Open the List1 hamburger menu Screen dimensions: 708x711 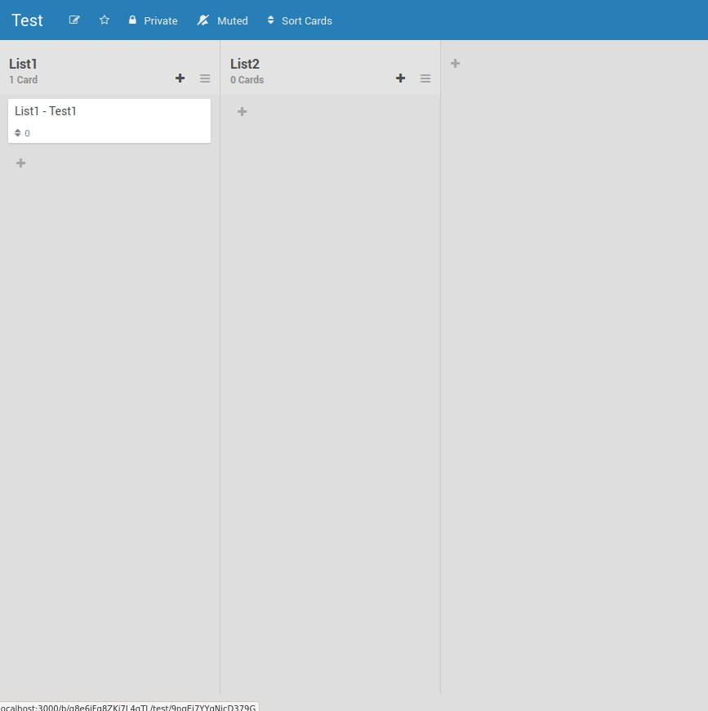204,78
